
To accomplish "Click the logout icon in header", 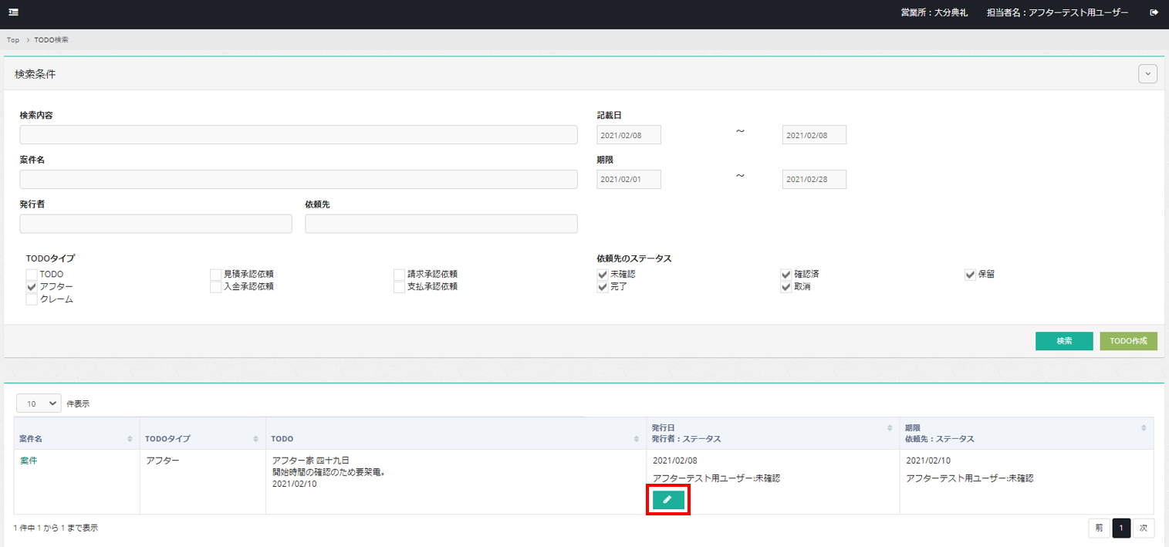I will tap(1154, 12).
